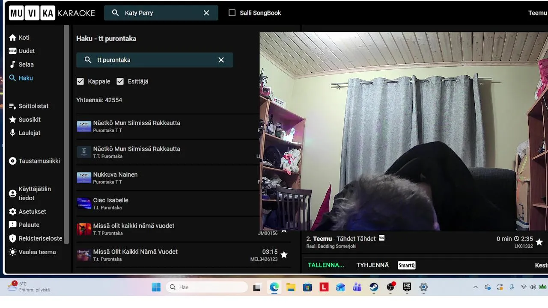Open Microsoft Edge from taskbar
The width and height of the screenshot is (548, 308).
[x=274, y=287]
